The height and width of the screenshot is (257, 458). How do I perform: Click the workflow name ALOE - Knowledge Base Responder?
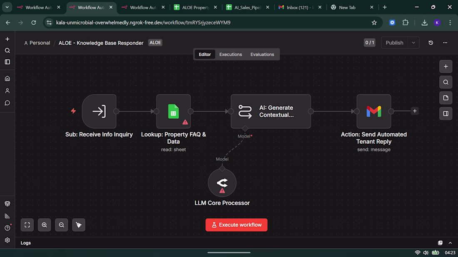[x=101, y=43]
